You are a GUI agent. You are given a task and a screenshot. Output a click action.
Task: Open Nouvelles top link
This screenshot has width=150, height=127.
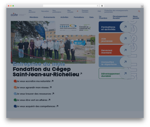(45, 11)
